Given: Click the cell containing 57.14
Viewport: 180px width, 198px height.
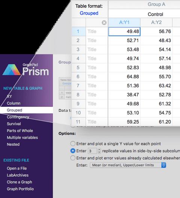Looking at the screenshot, I should pos(156,58).
